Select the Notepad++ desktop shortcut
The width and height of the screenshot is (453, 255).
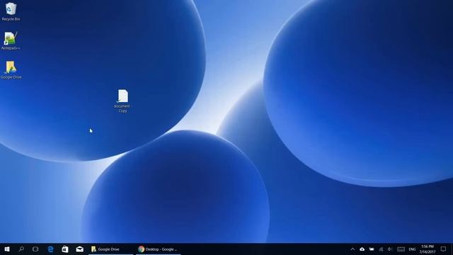click(11, 40)
